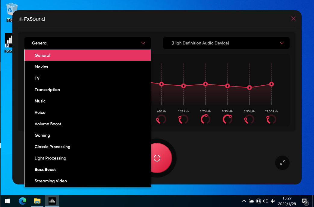Click the audio device dropdown chevron

281,43
